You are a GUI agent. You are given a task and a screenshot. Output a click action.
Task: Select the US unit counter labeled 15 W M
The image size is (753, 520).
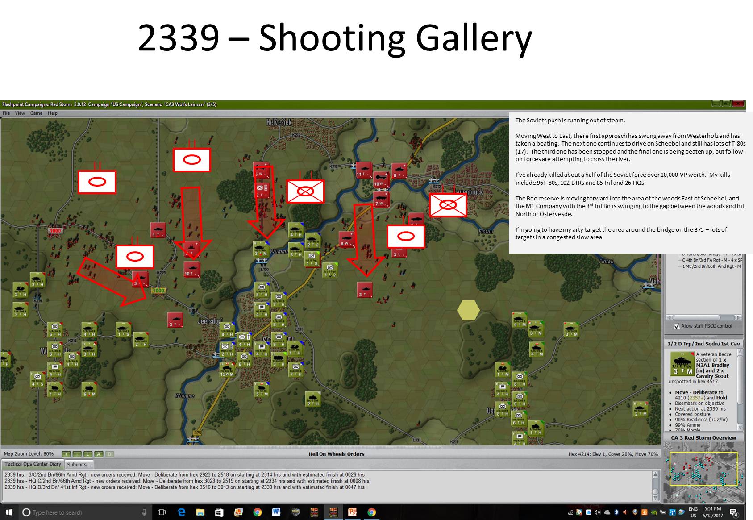pos(226,369)
